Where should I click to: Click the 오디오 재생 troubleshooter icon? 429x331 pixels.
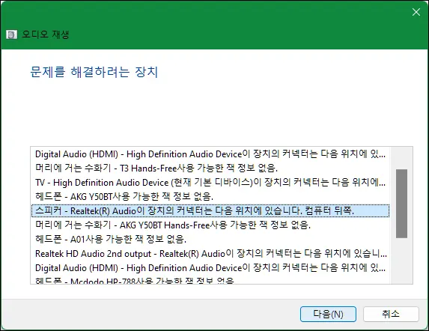click(11, 34)
